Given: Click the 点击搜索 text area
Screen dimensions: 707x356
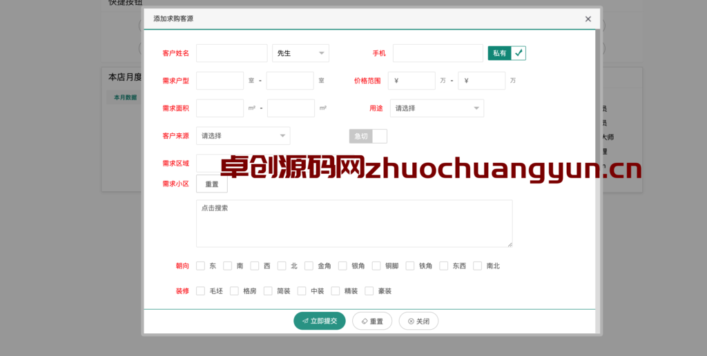Looking at the screenshot, I should click(x=354, y=224).
